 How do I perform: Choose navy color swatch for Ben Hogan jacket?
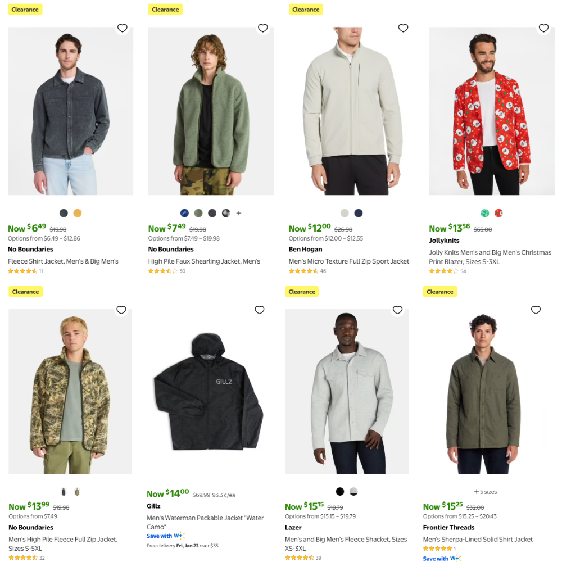pos(359,213)
